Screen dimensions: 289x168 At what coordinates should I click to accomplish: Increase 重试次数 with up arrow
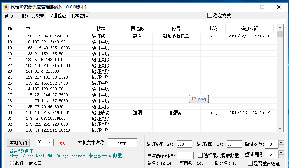click(x=281, y=142)
